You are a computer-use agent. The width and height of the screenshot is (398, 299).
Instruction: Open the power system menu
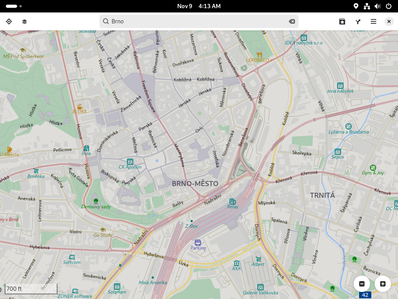[x=389, y=6]
